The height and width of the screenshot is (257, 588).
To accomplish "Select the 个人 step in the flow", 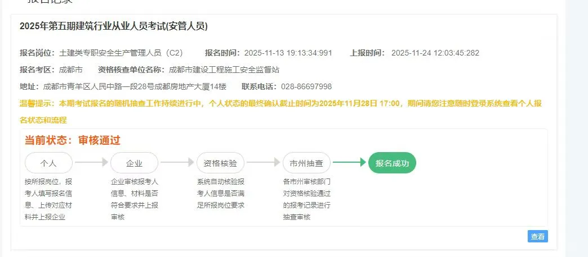I will [49, 163].
